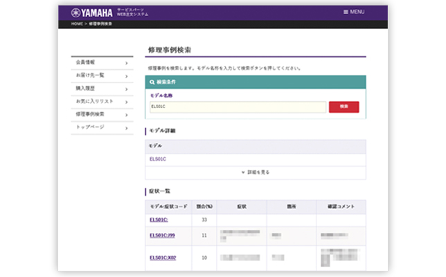Open the ELS01C:X02 symptom code link
This screenshot has width=446, height=277.
pyautogui.click(x=163, y=258)
